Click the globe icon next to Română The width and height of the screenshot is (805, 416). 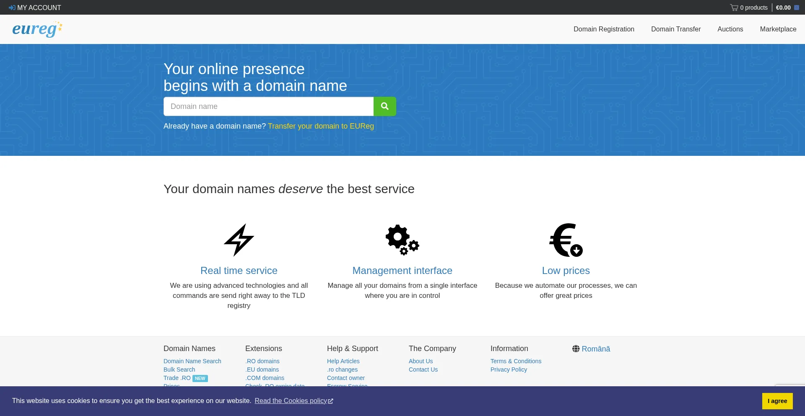pos(576,349)
